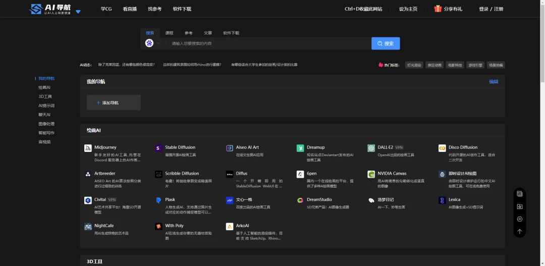Select the 游戏引擎 hot tag
Image resolution: width=545 pixels, height=266 pixels.
pyautogui.click(x=475, y=65)
